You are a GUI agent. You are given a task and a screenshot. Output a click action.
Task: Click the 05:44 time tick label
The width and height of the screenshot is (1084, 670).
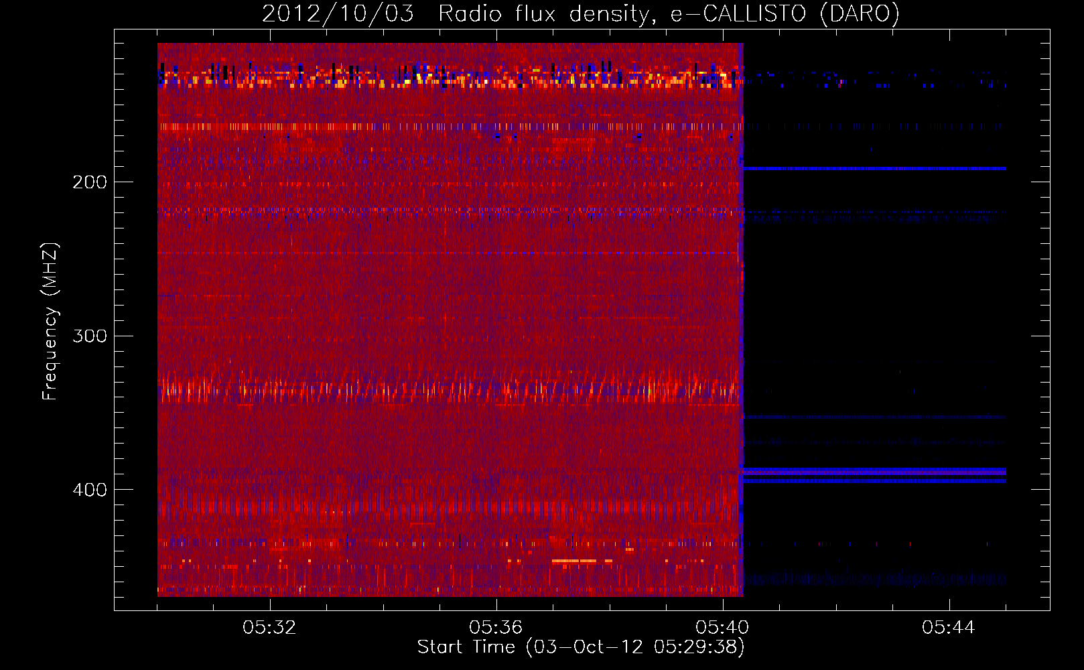tap(949, 627)
